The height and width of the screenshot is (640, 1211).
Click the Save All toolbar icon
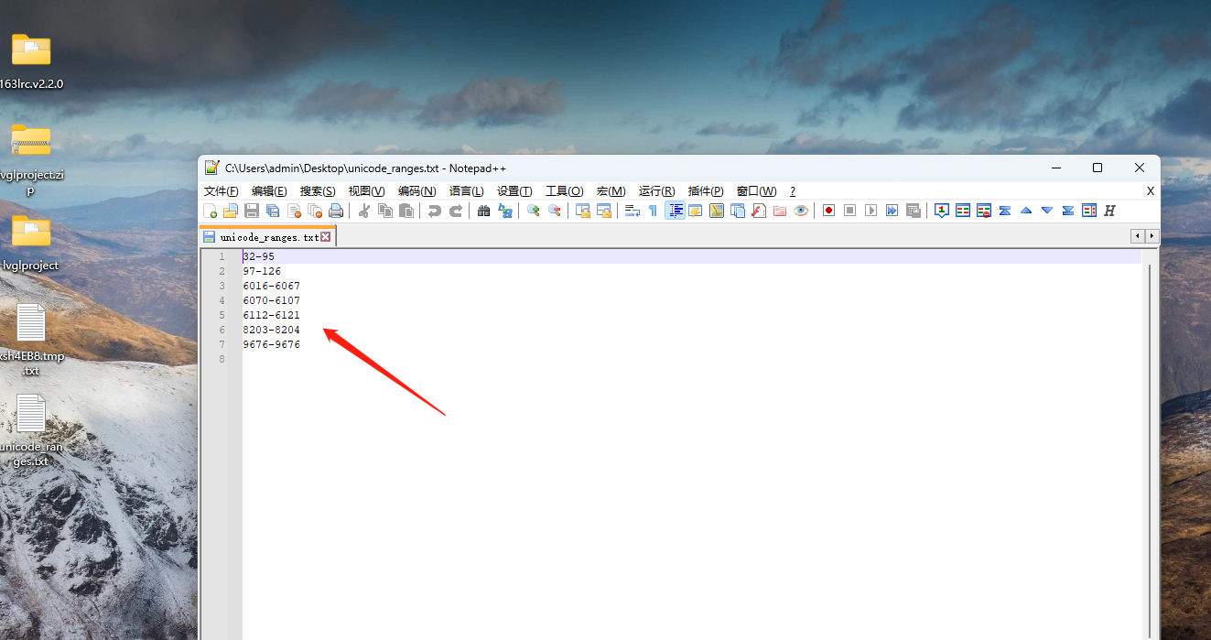pyautogui.click(x=273, y=211)
